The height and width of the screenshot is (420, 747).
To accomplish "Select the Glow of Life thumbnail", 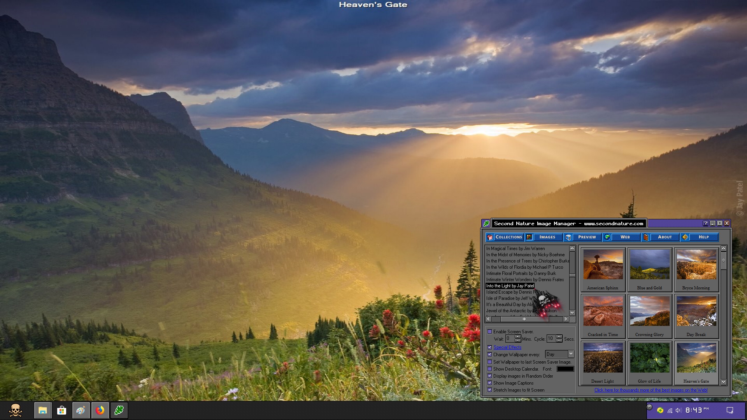I will [x=649, y=363].
